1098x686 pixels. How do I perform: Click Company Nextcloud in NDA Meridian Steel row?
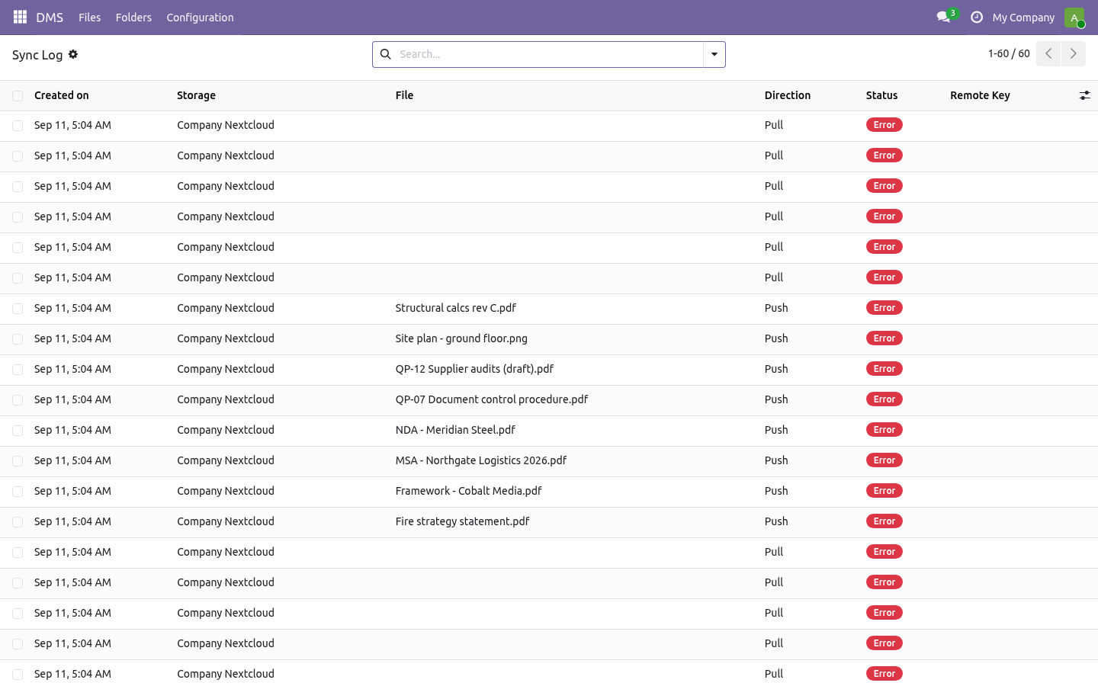click(x=226, y=430)
